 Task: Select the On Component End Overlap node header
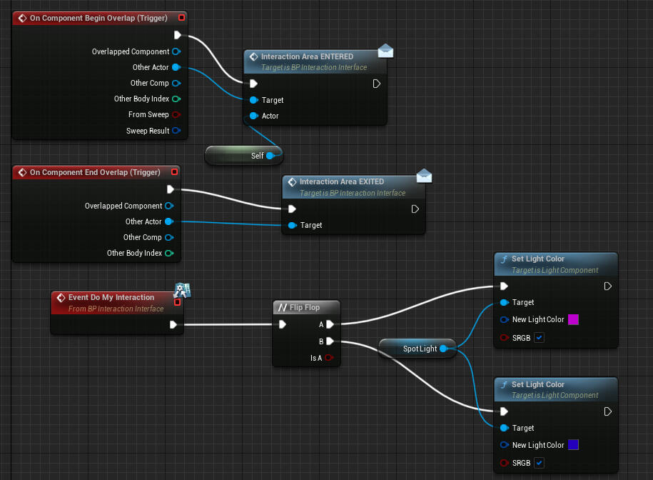coord(93,172)
